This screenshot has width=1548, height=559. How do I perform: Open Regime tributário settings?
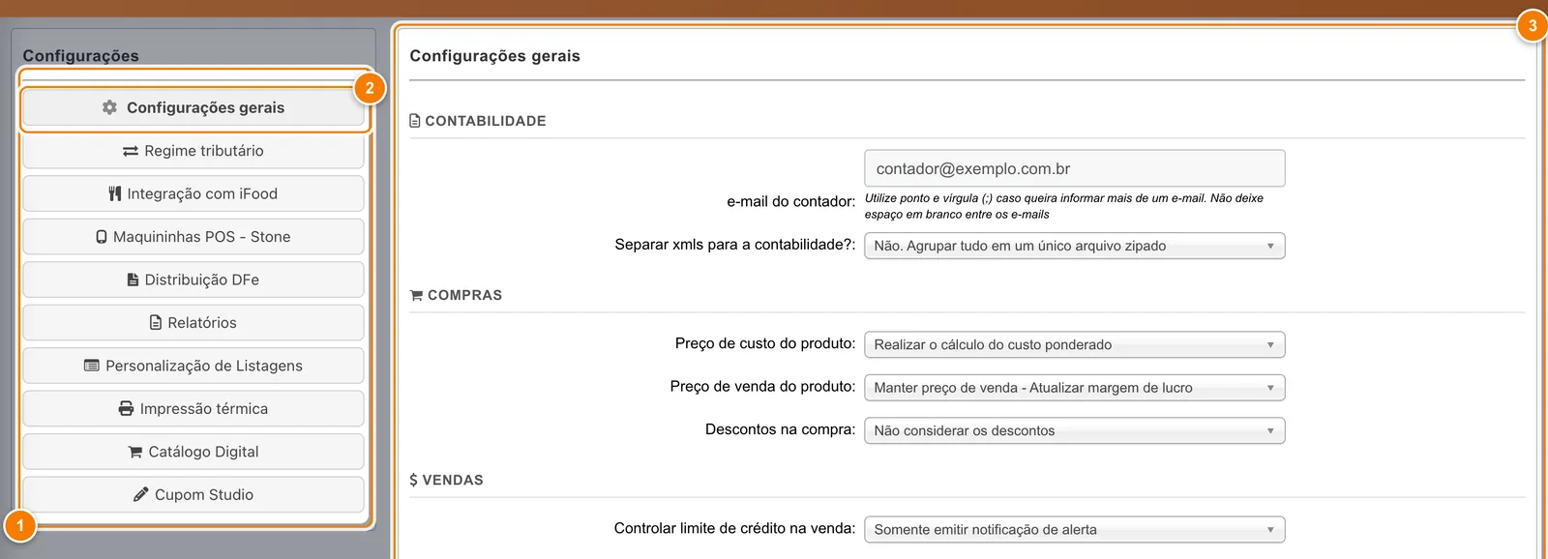(193, 151)
